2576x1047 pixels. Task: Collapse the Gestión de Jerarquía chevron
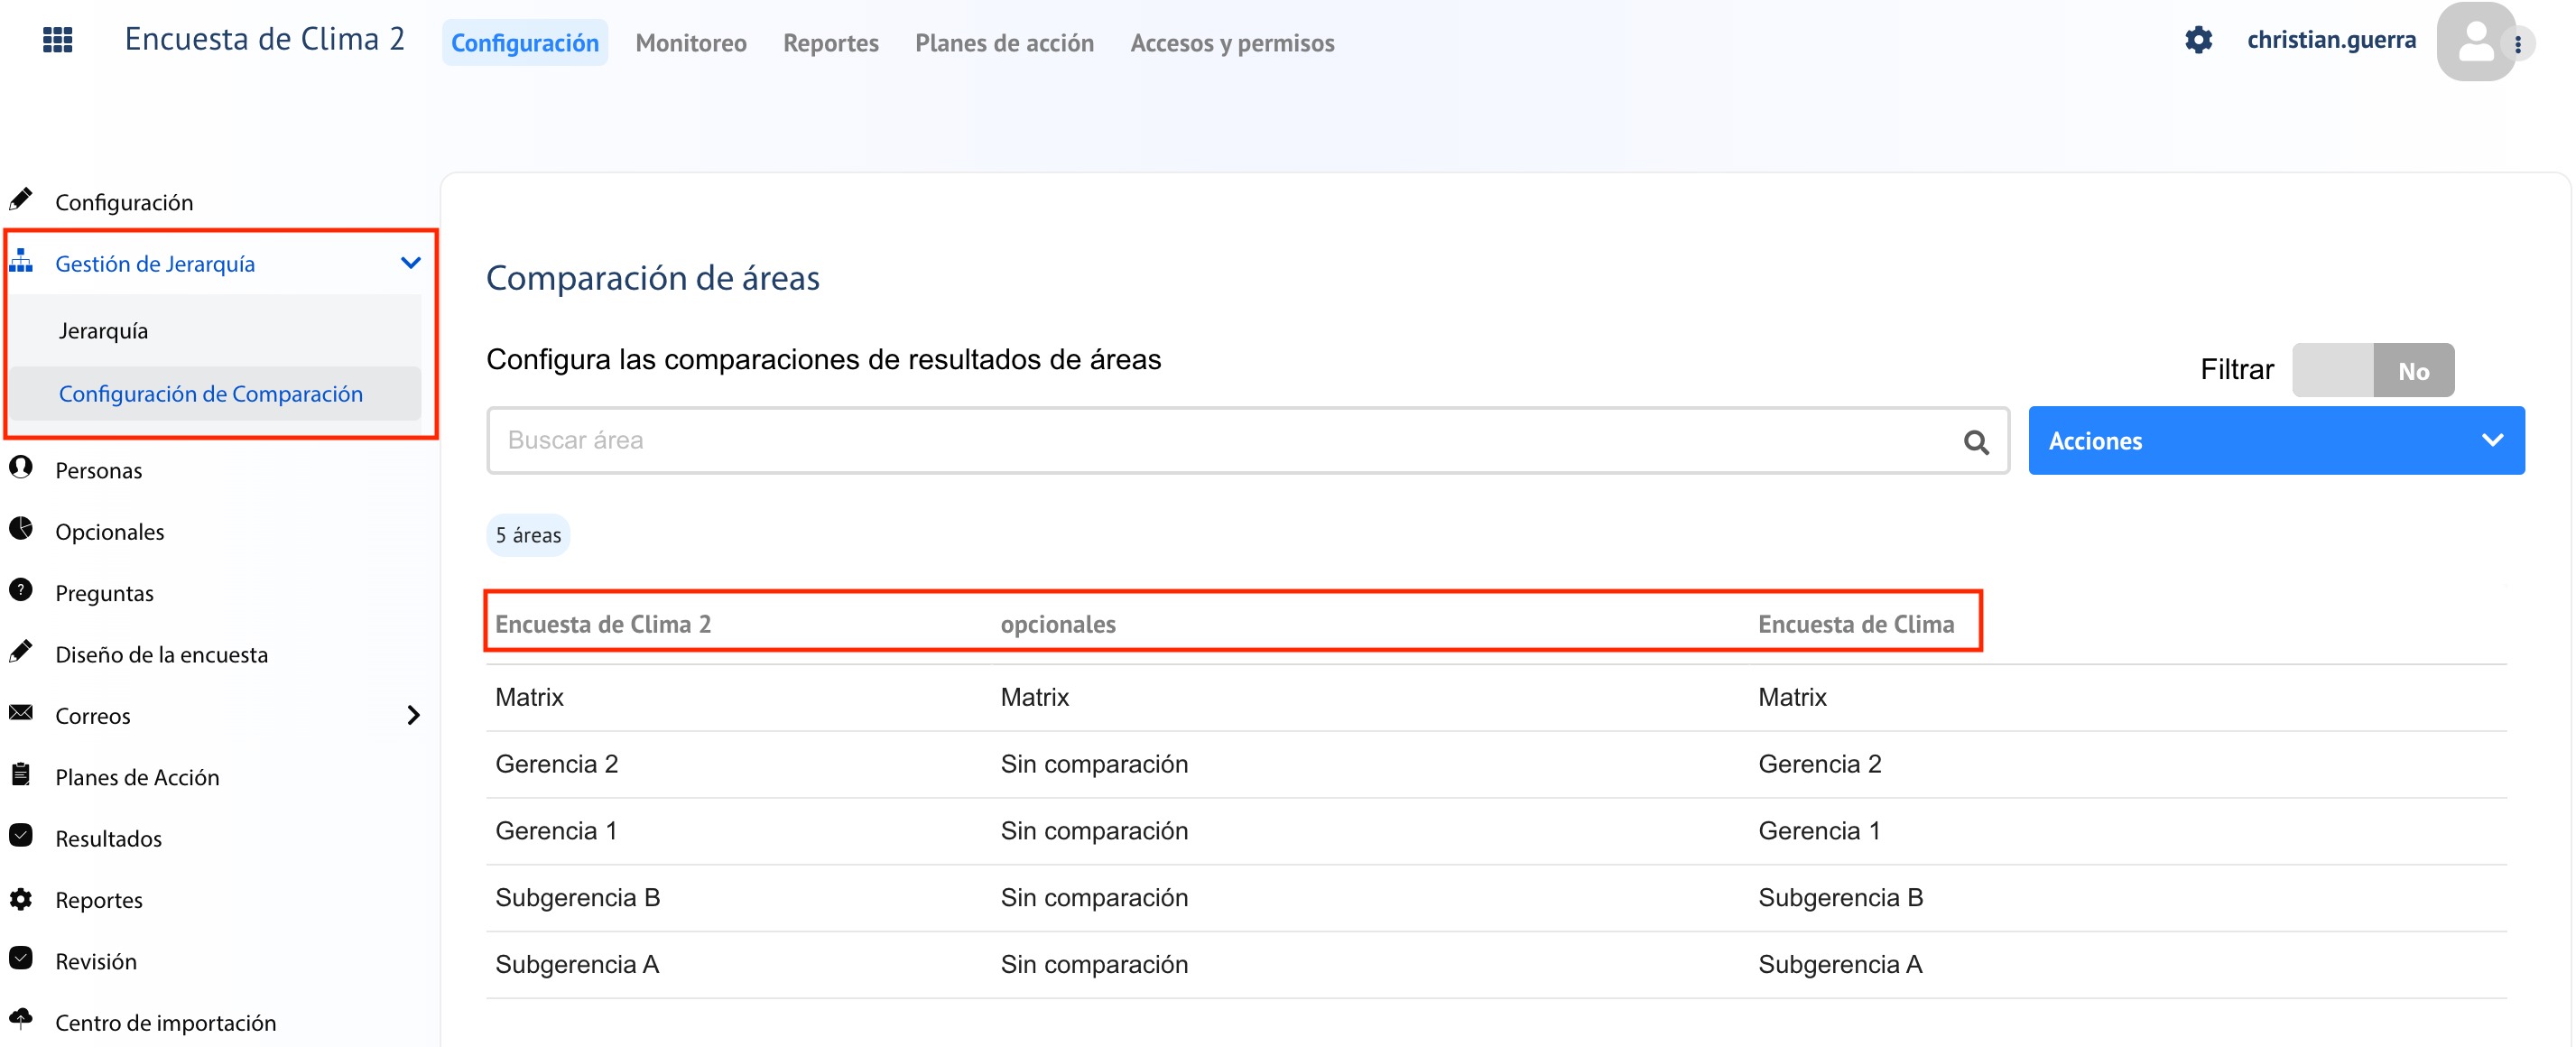pyautogui.click(x=411, y=263)
